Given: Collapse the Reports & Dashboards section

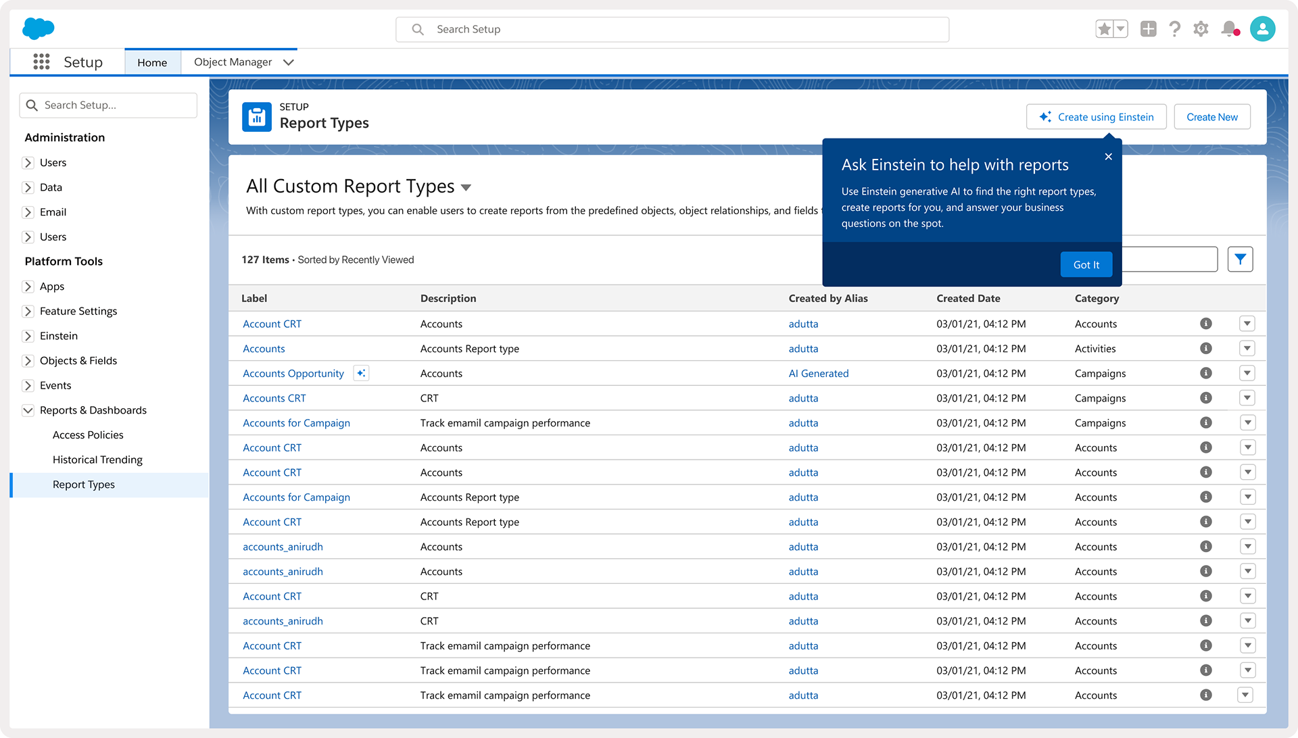Looking at the screenshot, I should (28, 410).
